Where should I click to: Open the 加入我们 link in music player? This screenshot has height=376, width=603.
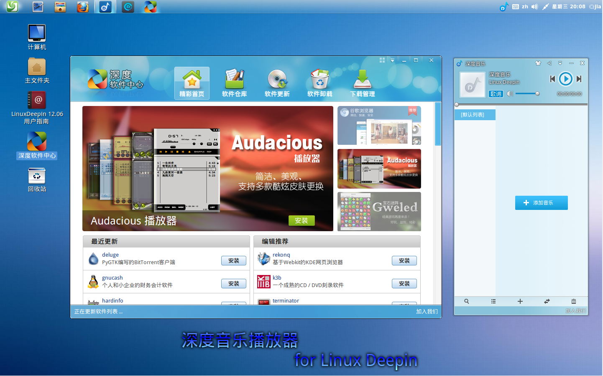click(x=576, y=311)
